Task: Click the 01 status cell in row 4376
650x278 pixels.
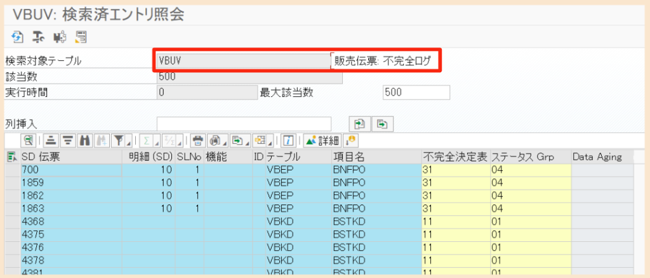Action: point(531,248)
